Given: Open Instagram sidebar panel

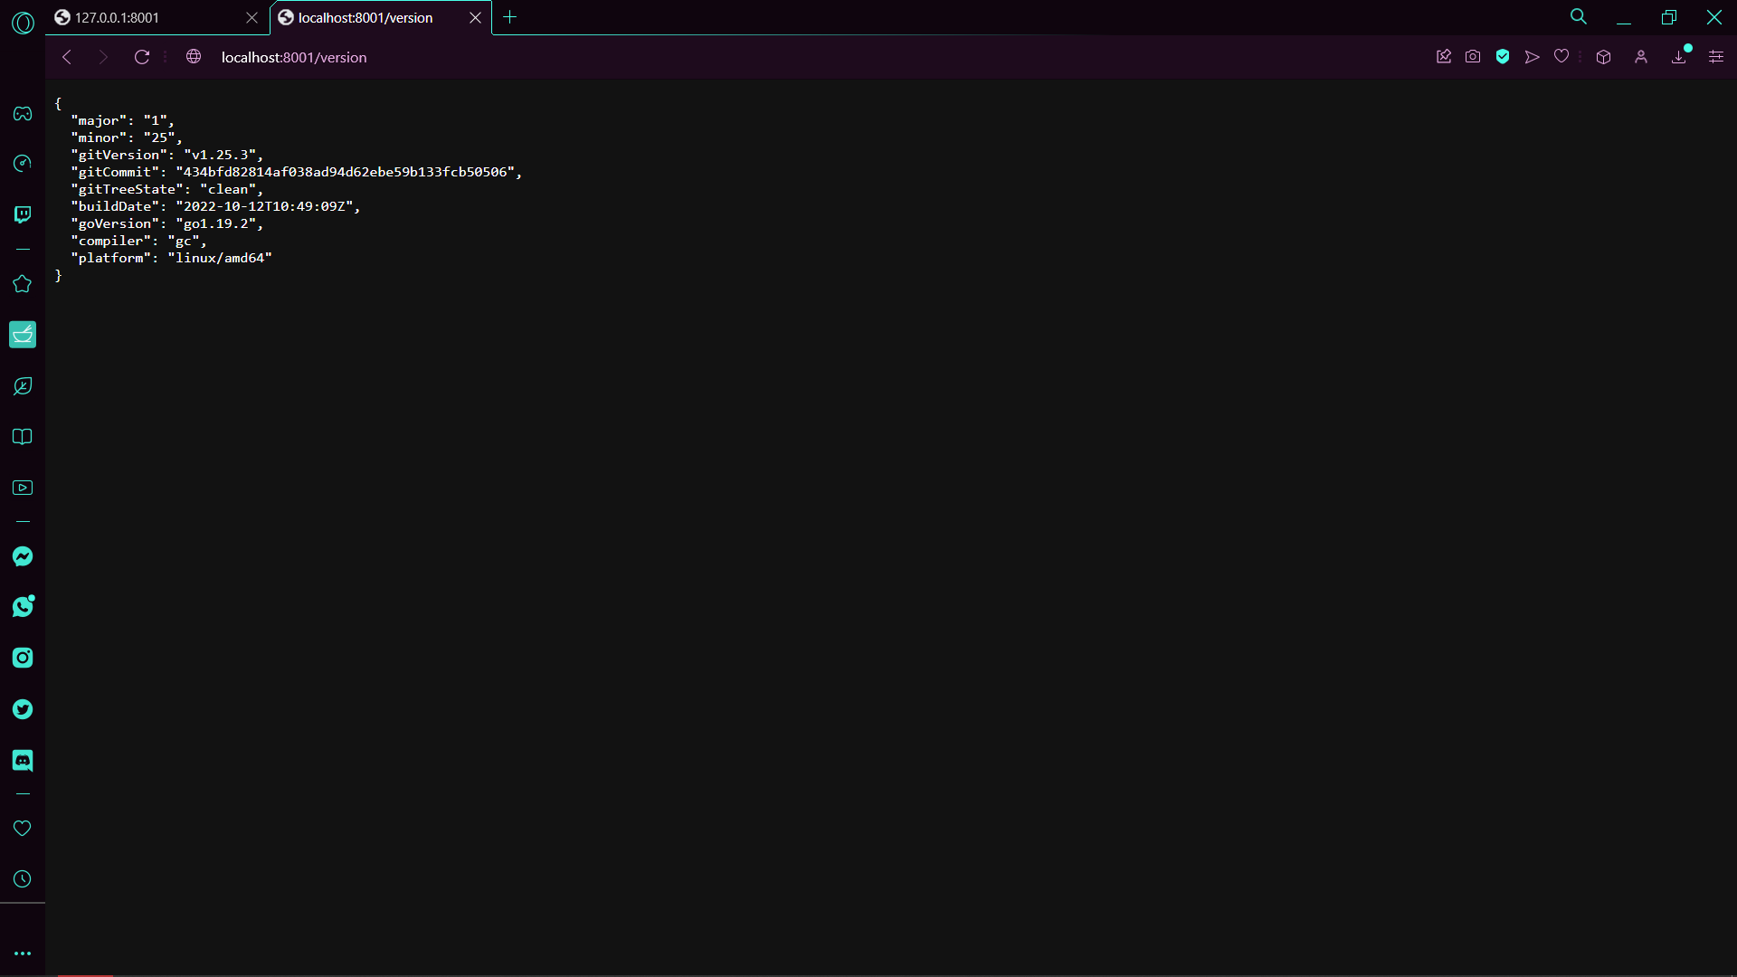Looking at the screenshot, I should click(23, 658).
